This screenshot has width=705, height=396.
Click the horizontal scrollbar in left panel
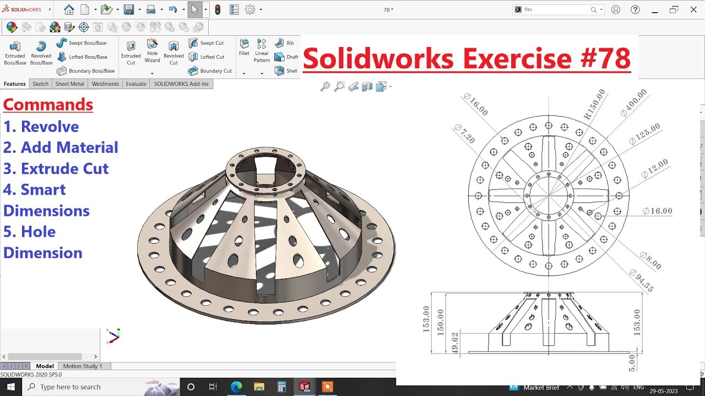pos(45,356)
